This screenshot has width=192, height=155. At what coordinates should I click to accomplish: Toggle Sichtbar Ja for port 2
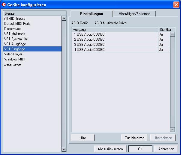point(164,39)
